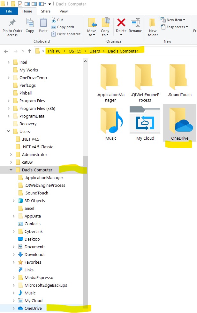Open the File tab
This screenshot has height=313, width=197.
click(x=9, y=11)
